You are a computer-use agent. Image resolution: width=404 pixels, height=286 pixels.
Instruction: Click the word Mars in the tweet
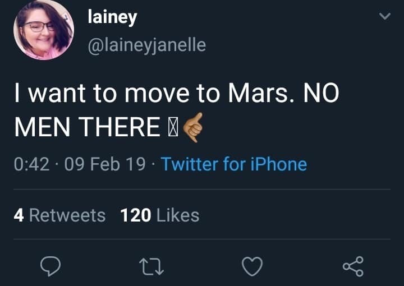coord(260,93)
